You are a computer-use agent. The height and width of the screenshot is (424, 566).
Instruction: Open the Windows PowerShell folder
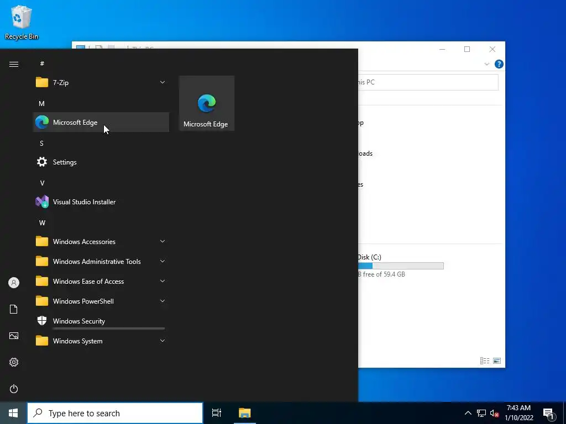tap(101, 301)
